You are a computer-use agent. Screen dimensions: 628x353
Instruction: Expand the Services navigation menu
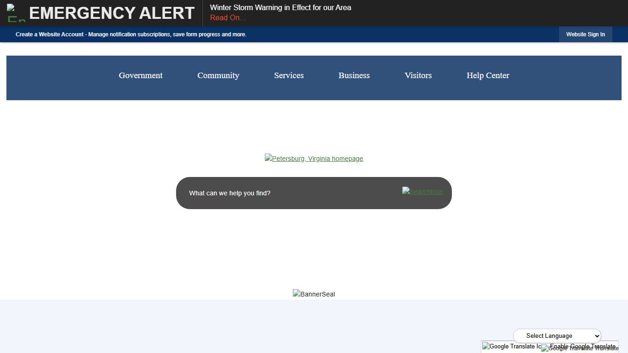click(x=289, y=75)
